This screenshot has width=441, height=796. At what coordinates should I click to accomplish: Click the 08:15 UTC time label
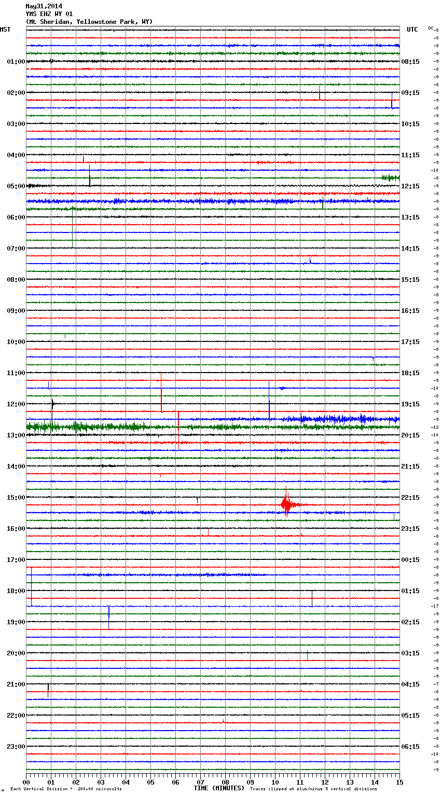click(410, 61)
